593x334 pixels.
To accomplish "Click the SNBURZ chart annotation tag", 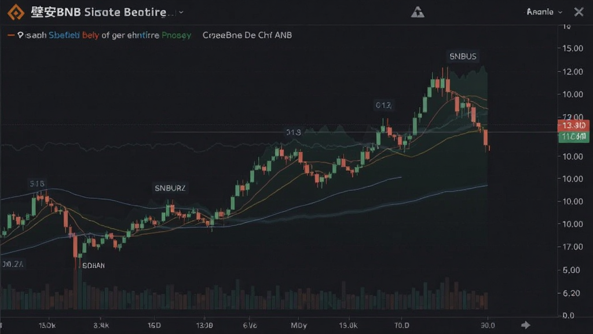I will [x=170, y=188].
